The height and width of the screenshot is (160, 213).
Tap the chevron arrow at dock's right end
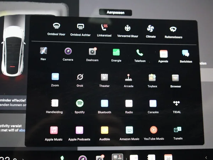(x=206, y=158)
